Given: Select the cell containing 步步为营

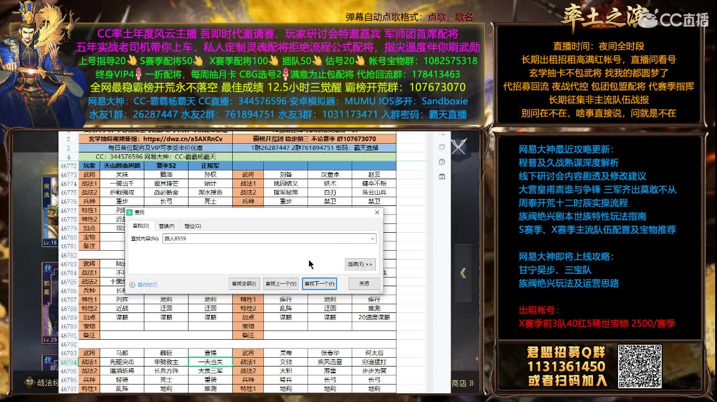Looking at the screenshot, I should [x=374, y=371].
